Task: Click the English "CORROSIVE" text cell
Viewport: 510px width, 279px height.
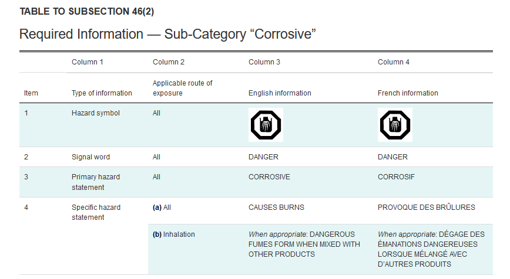Action: pos(269,177)
